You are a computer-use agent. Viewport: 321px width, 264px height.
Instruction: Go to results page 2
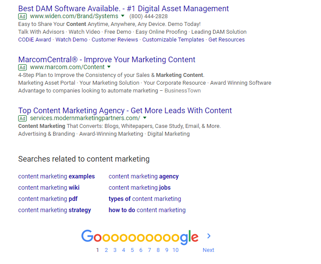click(106, 250)
